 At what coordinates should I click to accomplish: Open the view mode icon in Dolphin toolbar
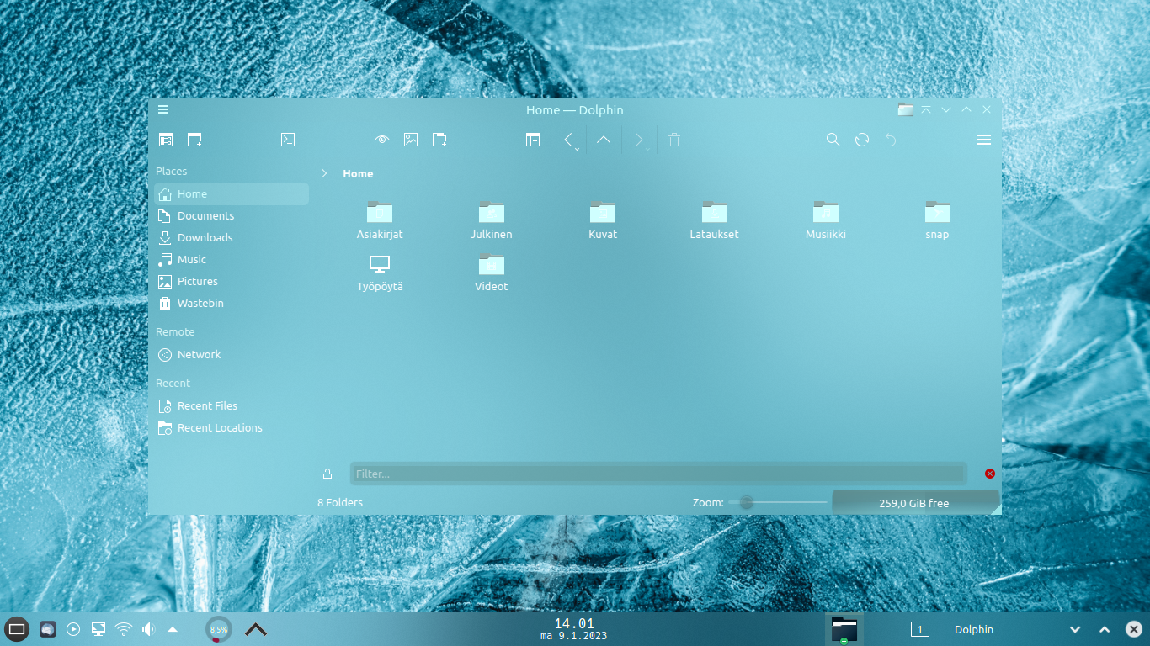[166, 140]
